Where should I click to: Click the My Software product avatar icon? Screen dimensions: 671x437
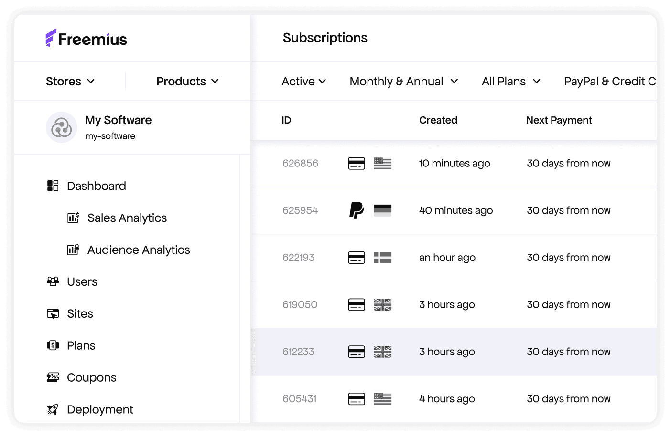pos(62,127)
